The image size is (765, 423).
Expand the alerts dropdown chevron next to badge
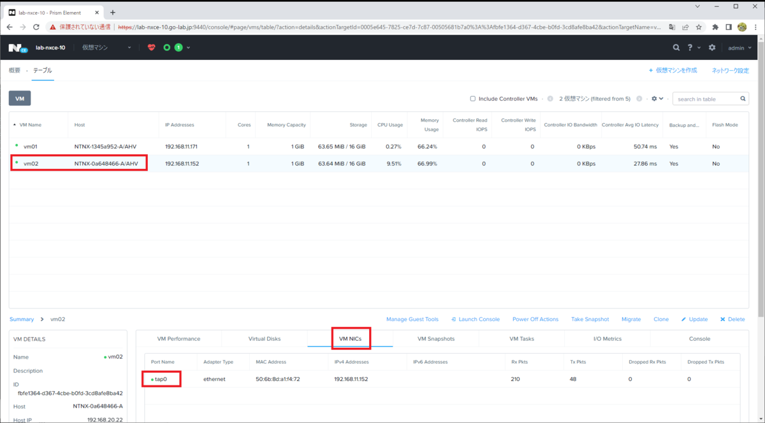click(x=188, y=48)
